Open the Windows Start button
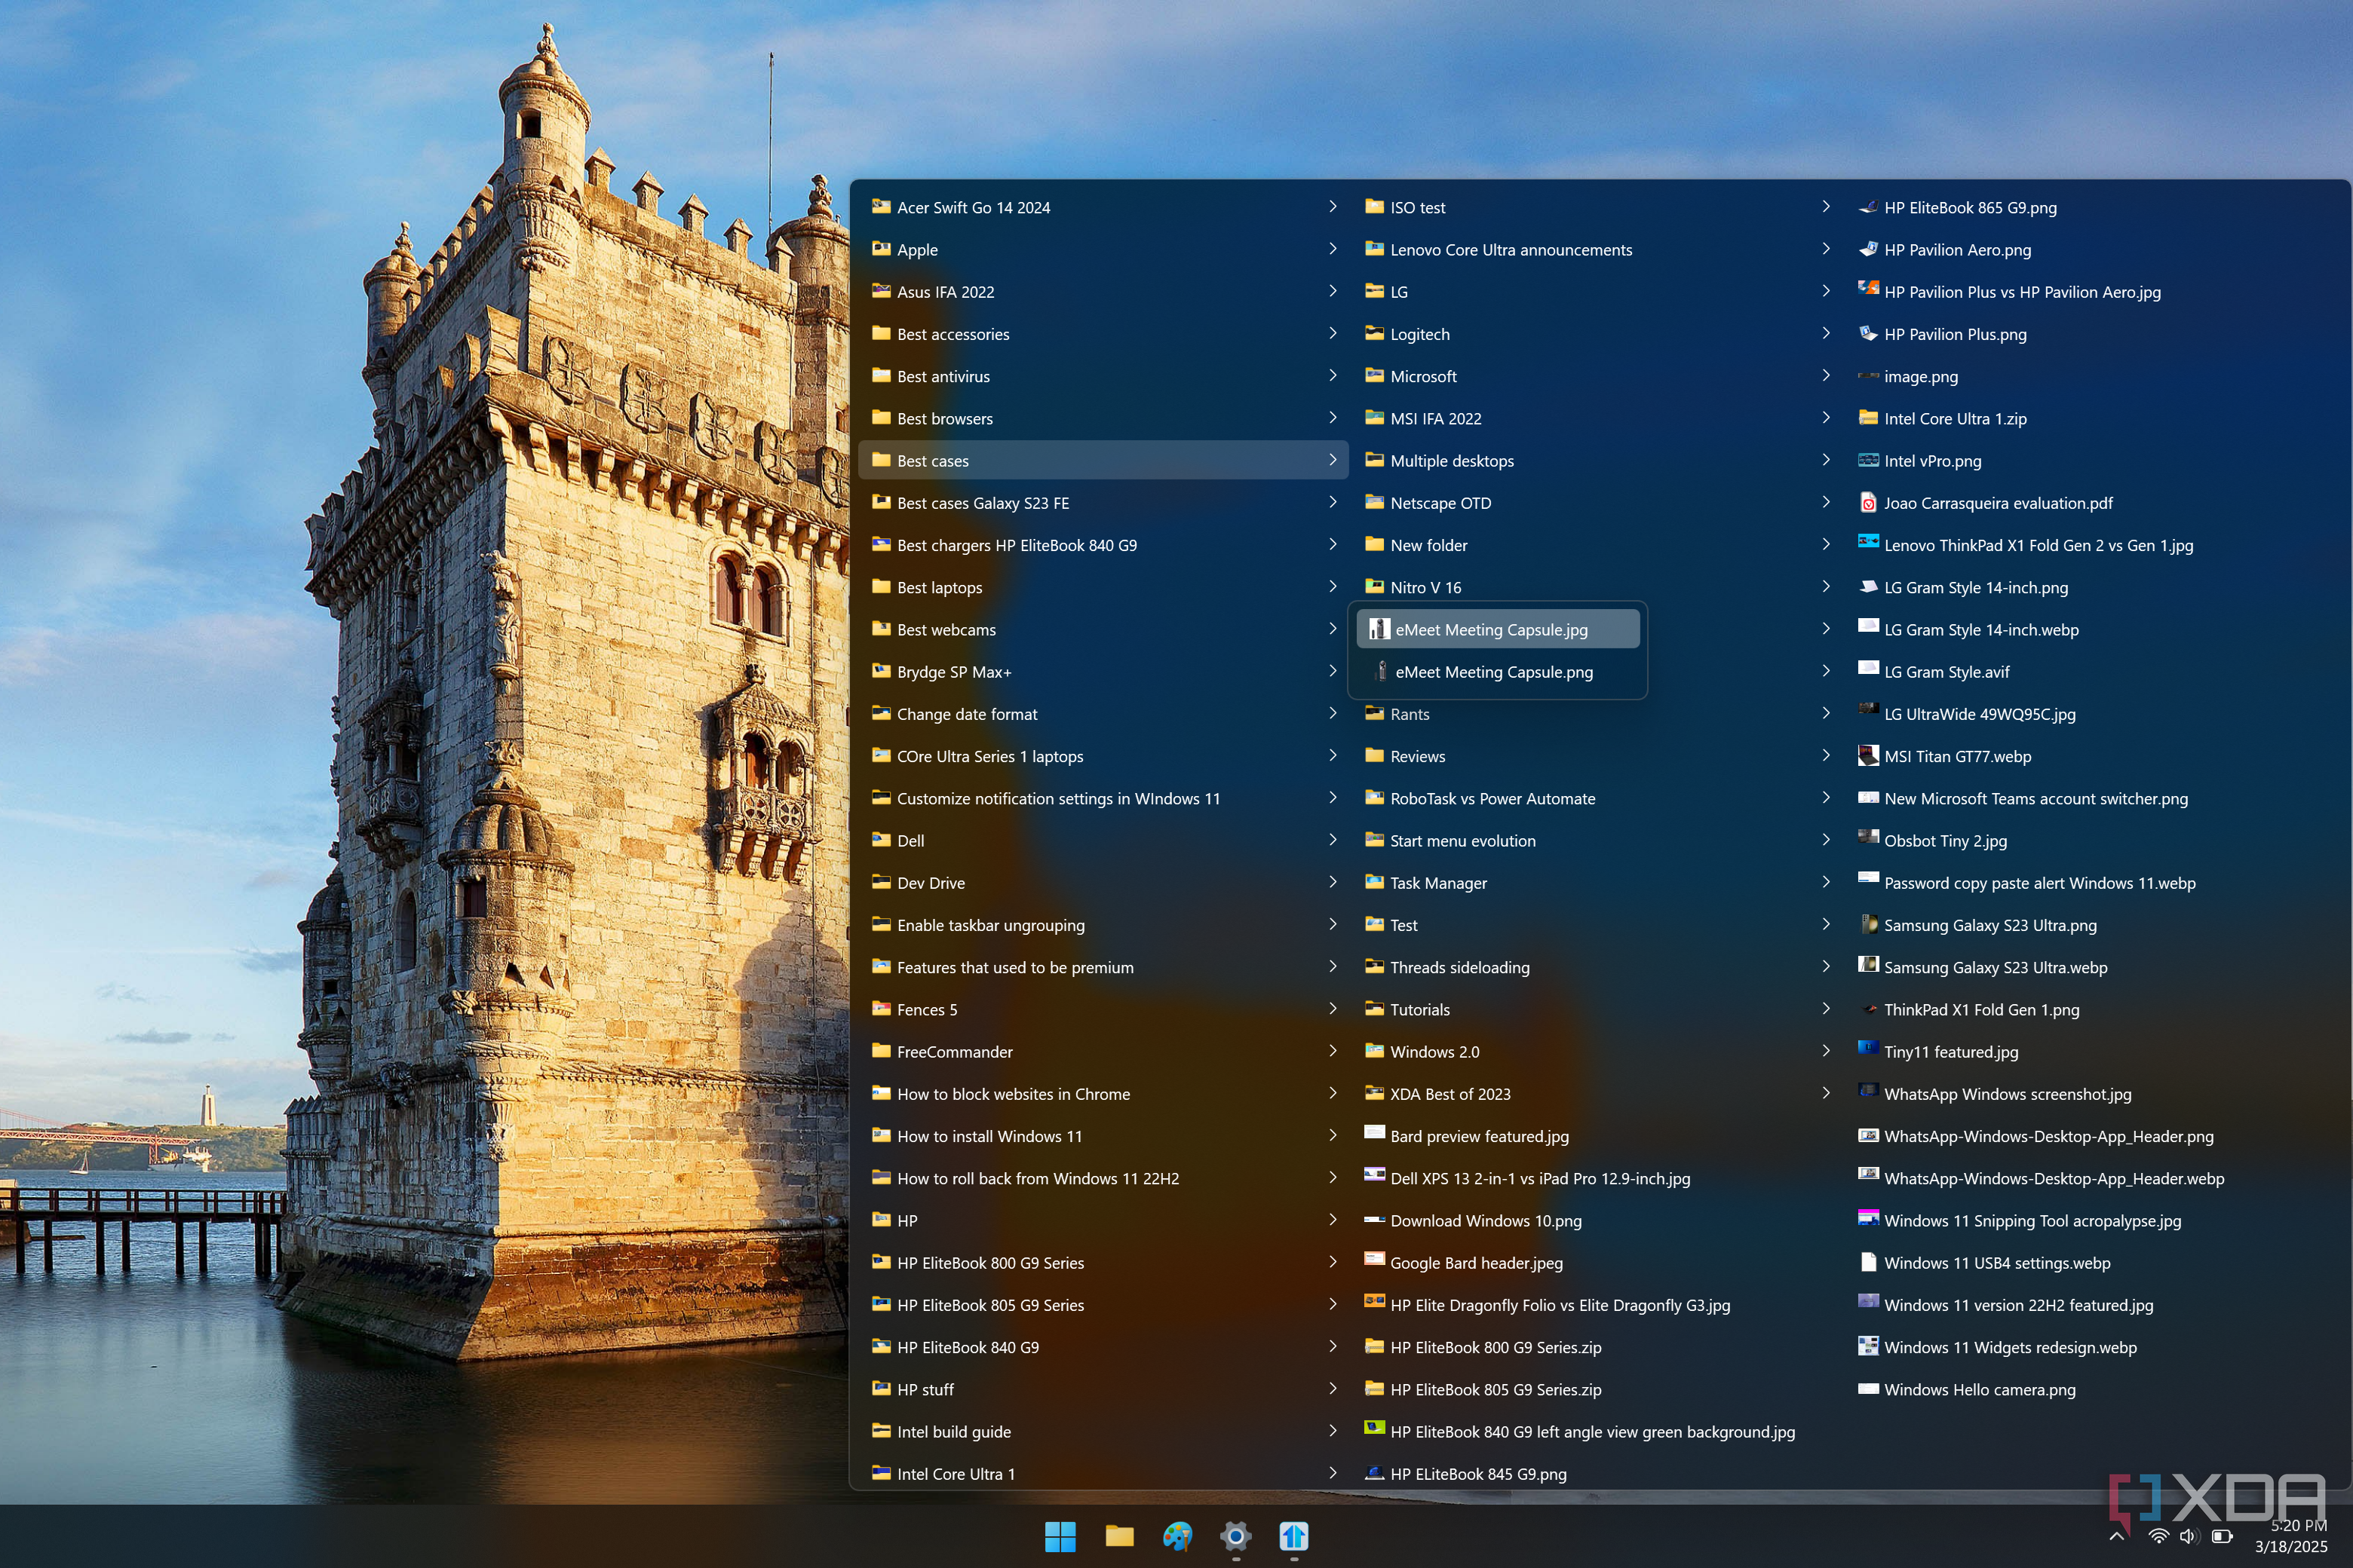Screen dimensions: 2353x1568 [x=1060, y=1536]
